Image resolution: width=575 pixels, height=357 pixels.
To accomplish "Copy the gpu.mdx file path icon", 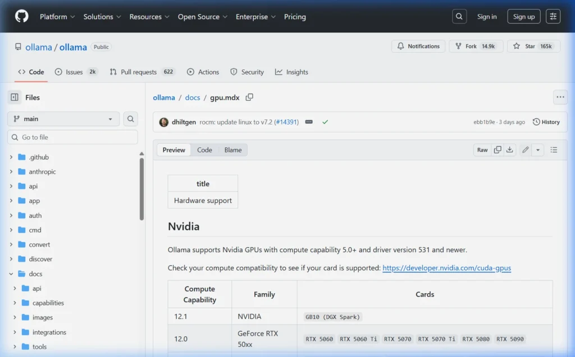I will point(249,97).
